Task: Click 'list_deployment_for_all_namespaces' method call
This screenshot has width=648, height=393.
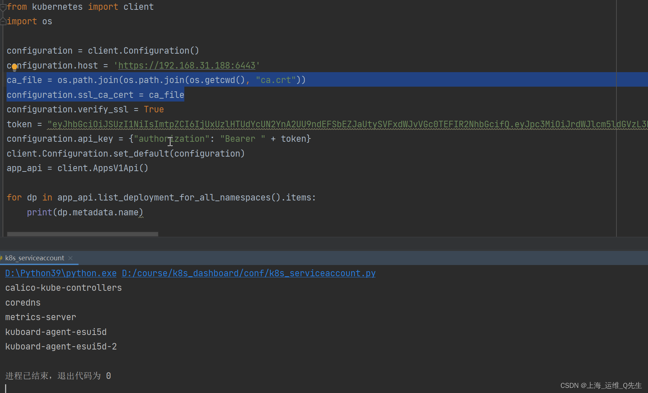Action: tap(184, 198)
